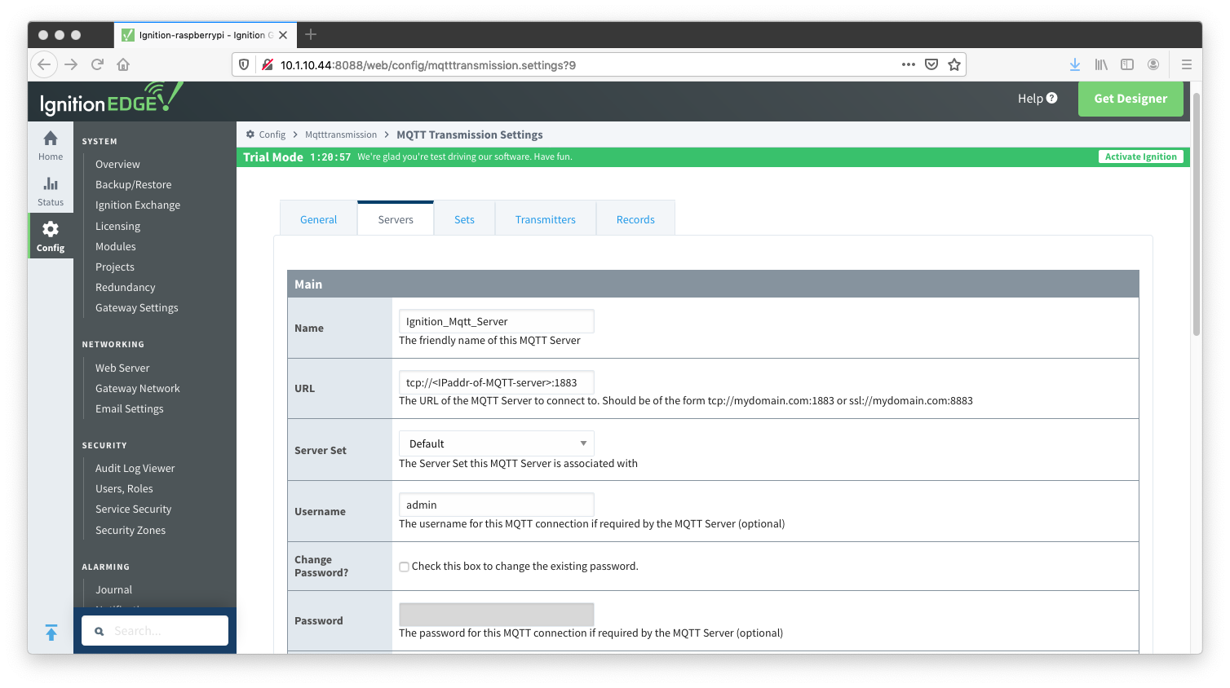1230x688 pixels.
Task: Open page actions three-dot menu
Action: (x=909, y=64)
